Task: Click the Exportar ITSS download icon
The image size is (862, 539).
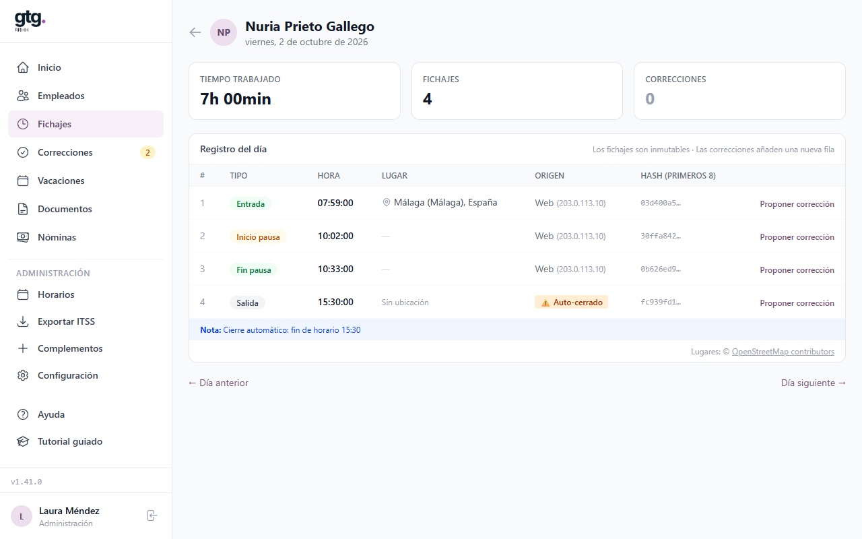Action: click(x=23, y=321)
